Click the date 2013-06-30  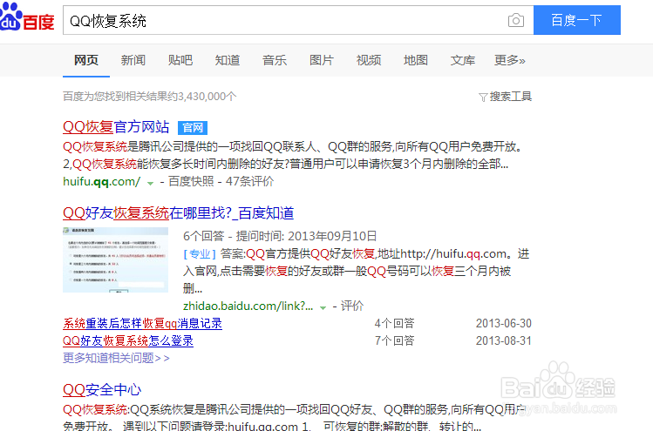pos(504,323)
